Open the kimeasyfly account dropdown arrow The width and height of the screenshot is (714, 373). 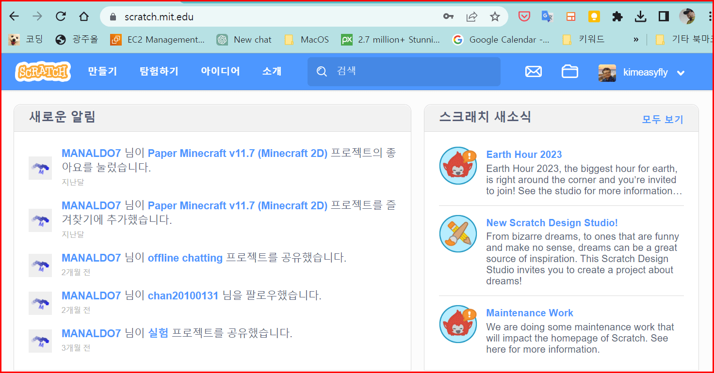pyautogui.click(x=681, y=73)
